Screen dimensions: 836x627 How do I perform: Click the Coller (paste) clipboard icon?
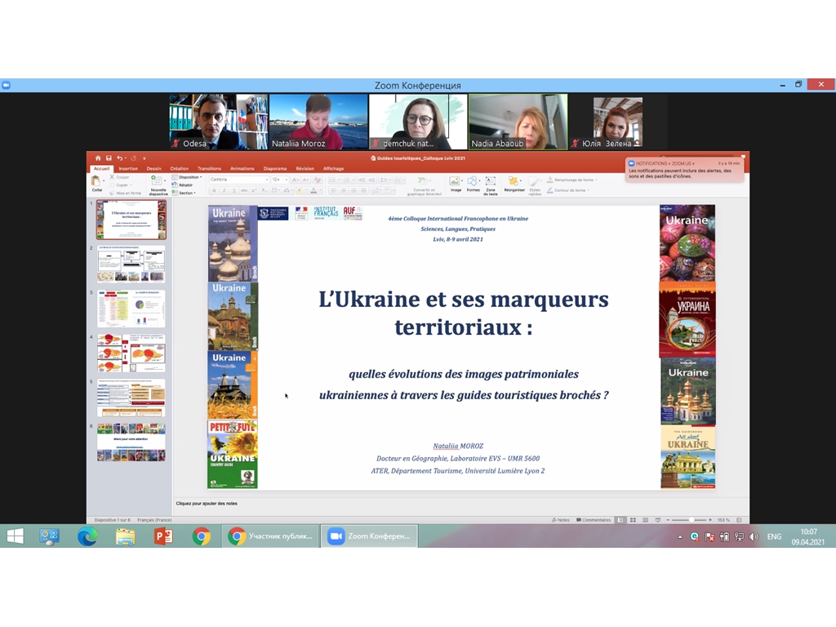pyautogui.click(x=96, y=180)
